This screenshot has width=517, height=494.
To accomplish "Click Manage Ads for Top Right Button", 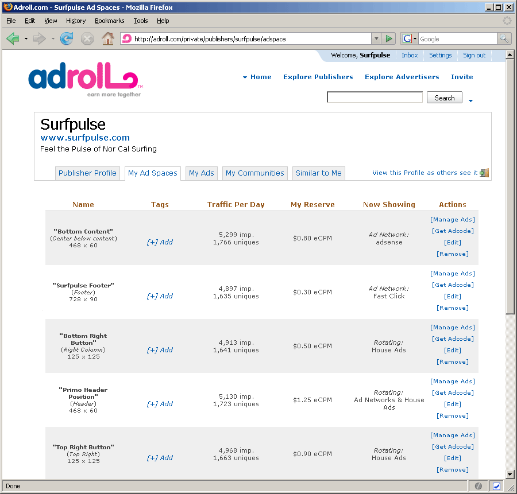I will tap(453, 435).
